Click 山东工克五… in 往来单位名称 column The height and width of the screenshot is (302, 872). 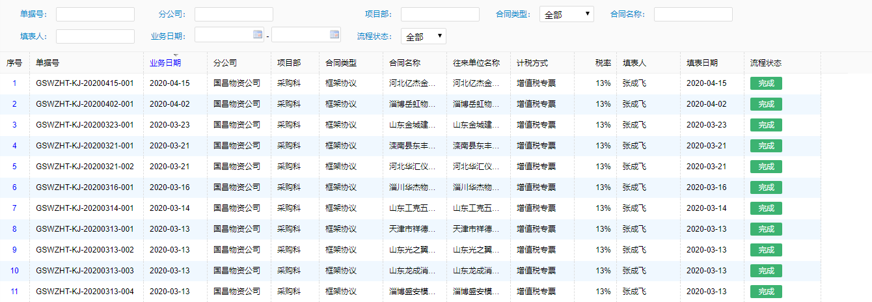coord(476,208)
